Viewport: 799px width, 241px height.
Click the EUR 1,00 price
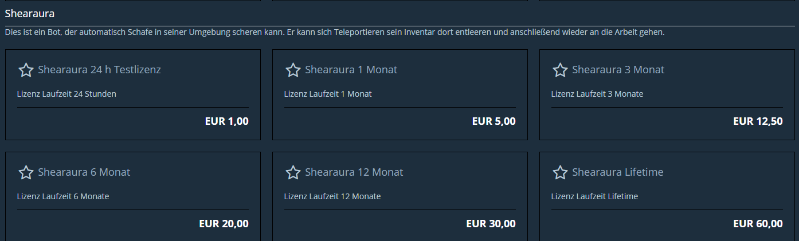[x=226, y=121]
